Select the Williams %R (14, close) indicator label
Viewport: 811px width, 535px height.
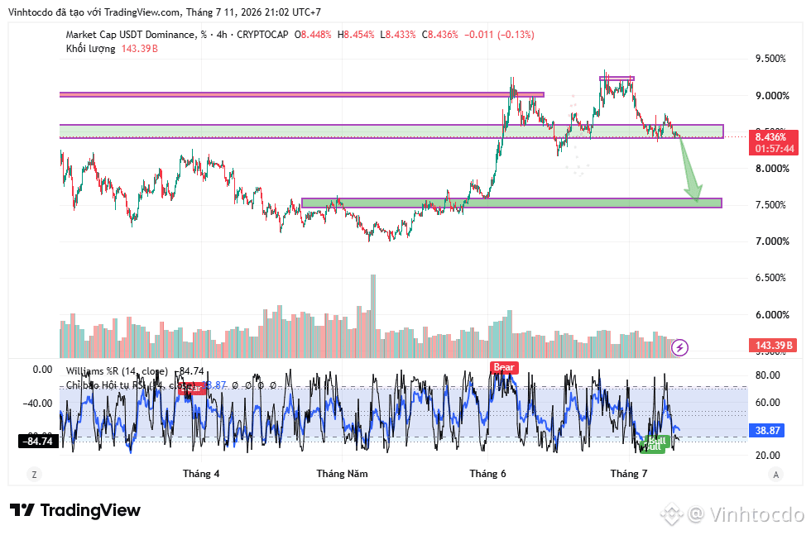point(117,371)
